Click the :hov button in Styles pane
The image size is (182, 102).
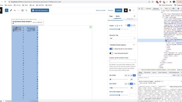point(174,75)
